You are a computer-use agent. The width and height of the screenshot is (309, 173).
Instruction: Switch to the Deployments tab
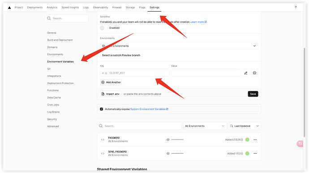point(34,8)
